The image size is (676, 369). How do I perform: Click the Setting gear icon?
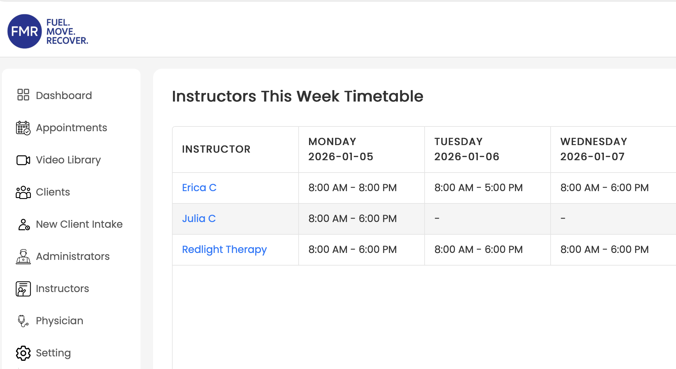pos(23,353)
